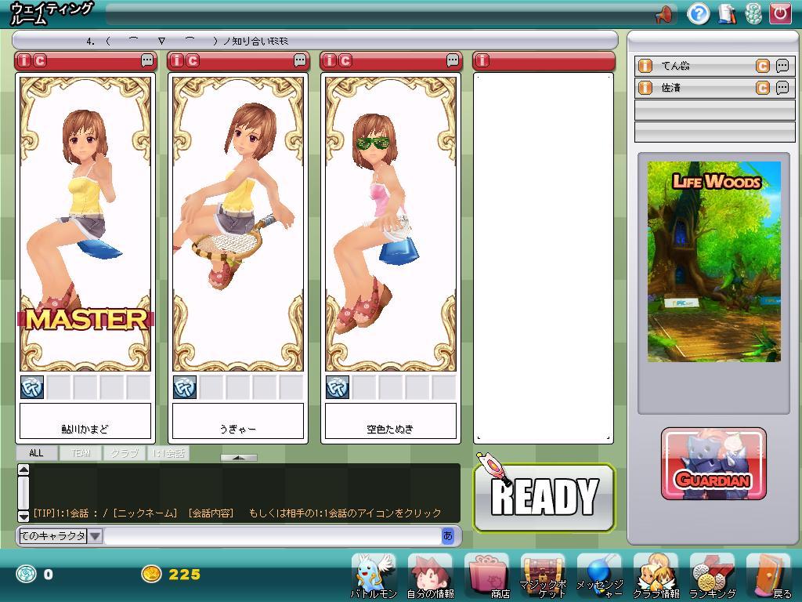The height and width of the screenshot is (602, 802).
Task: Open the マジックポケット treasure chest
Action: [543, 575]
